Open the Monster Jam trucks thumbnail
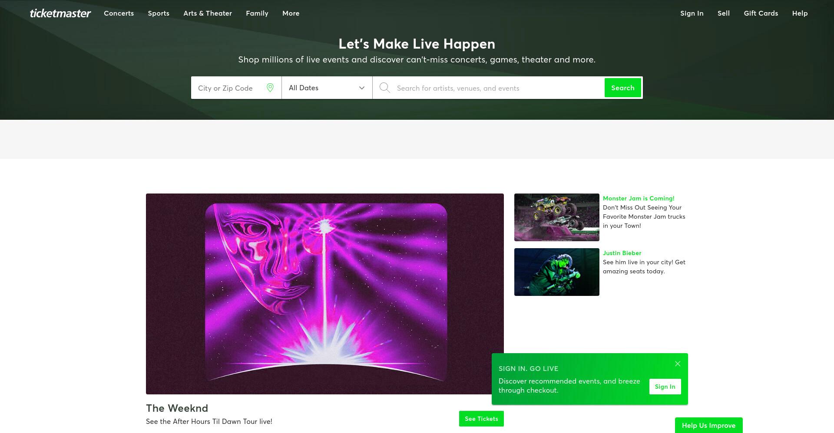Viewport: 834px width, 433px height. [557, 217]
